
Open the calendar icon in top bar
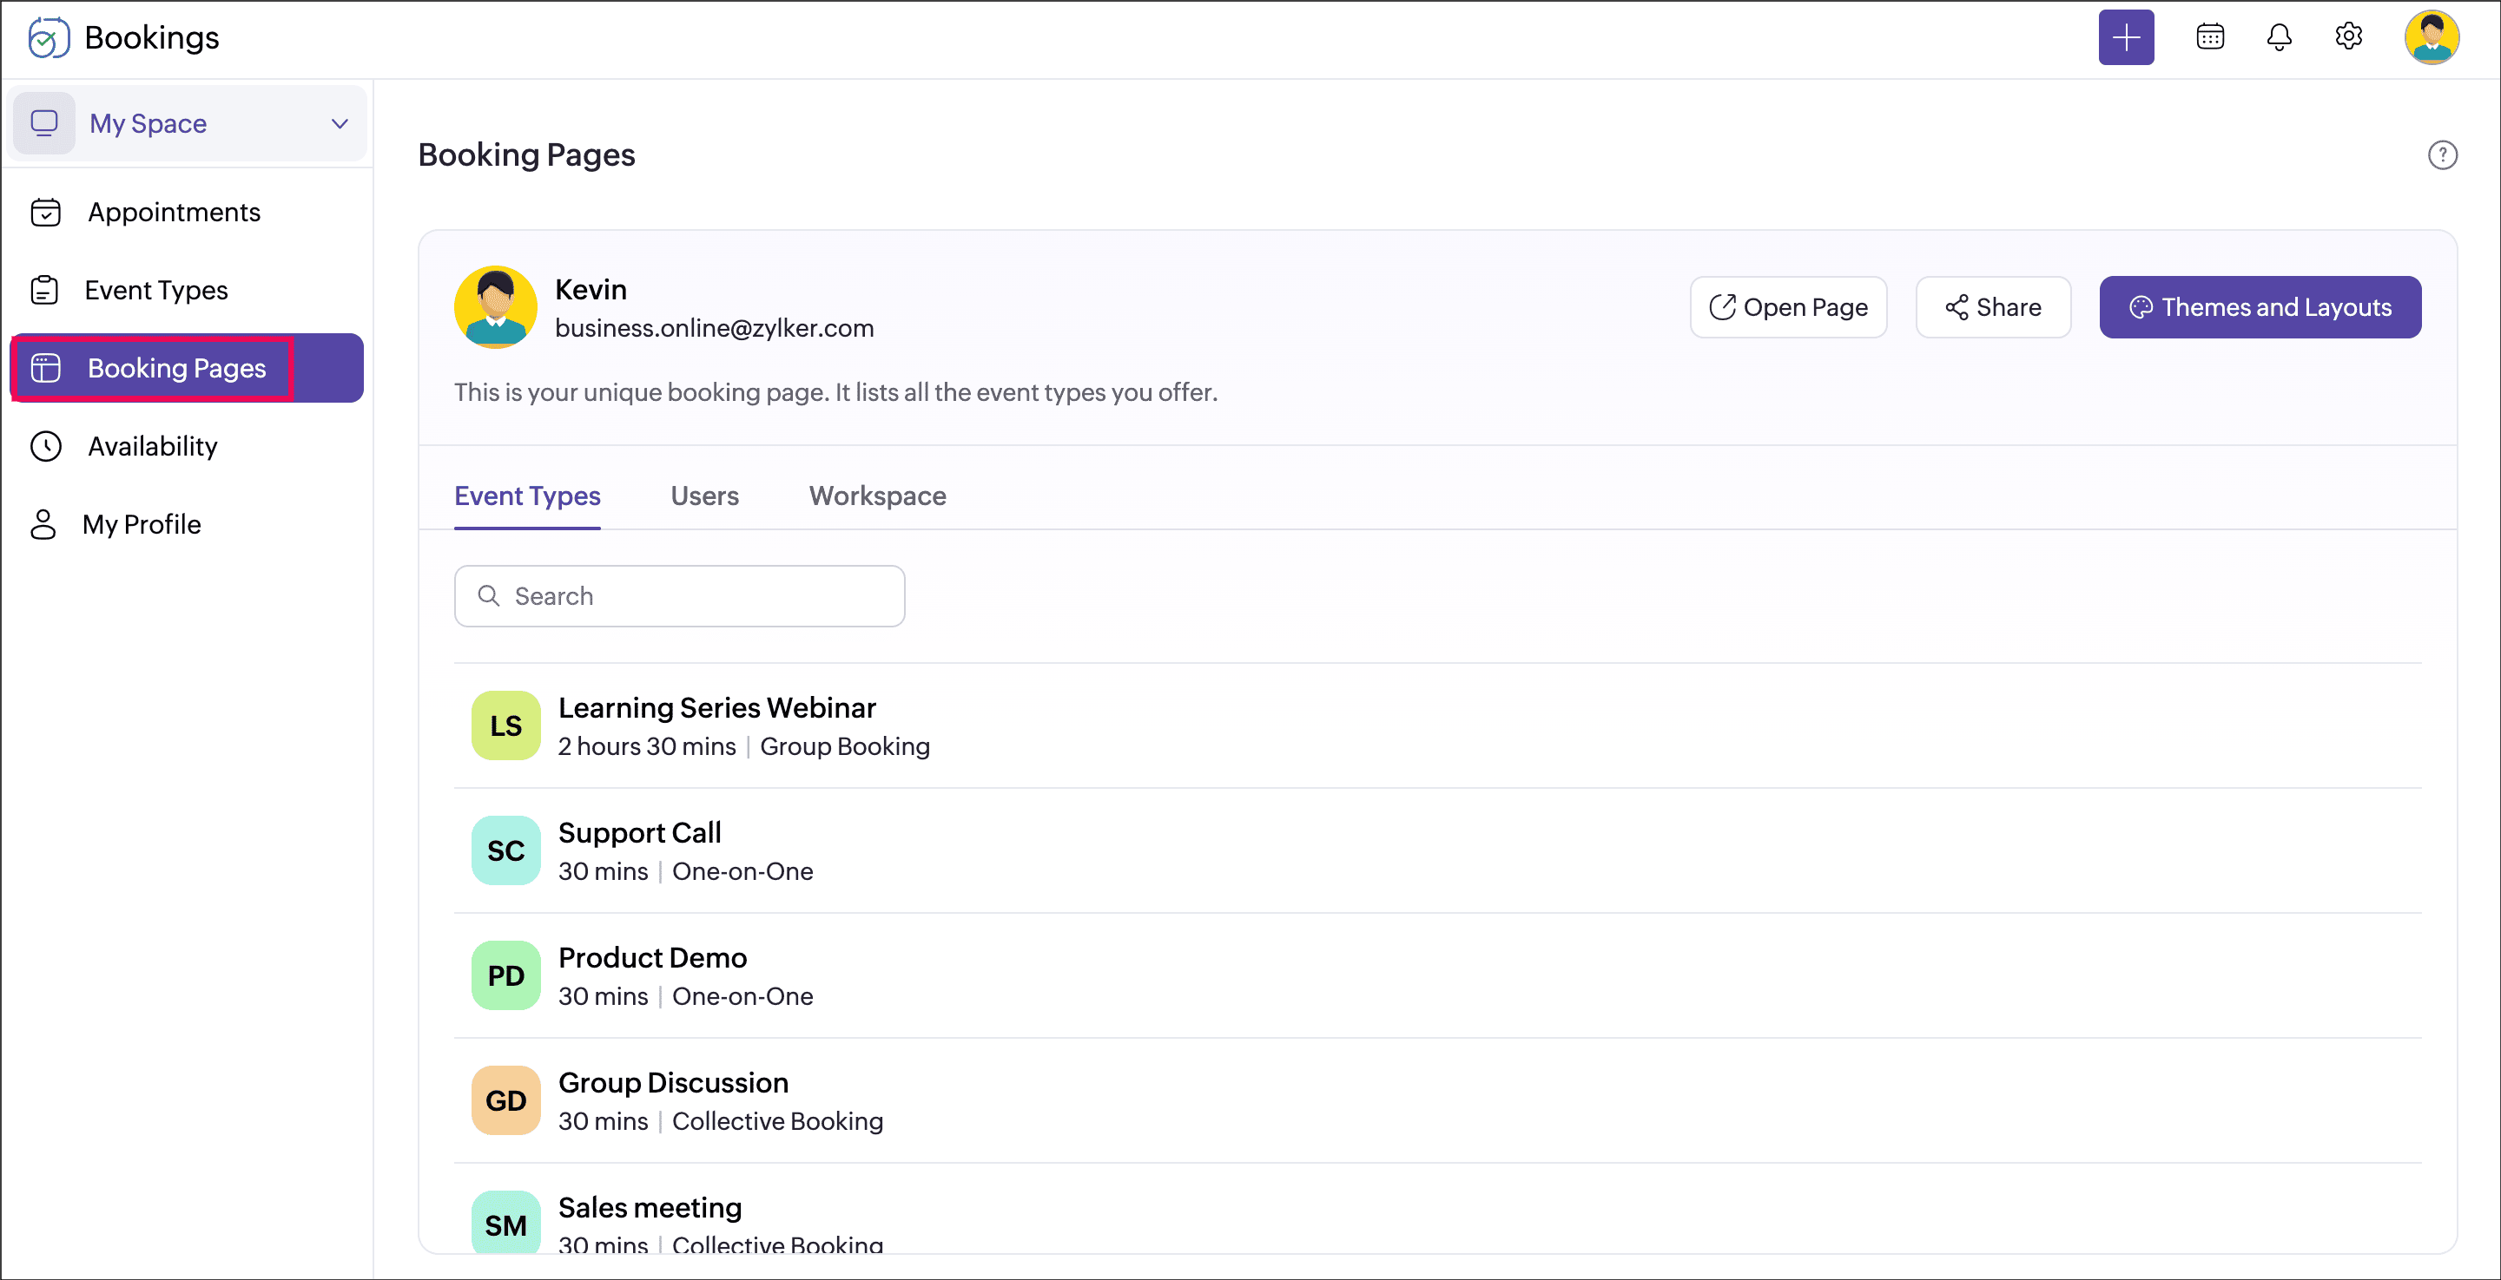[2210, 38]
